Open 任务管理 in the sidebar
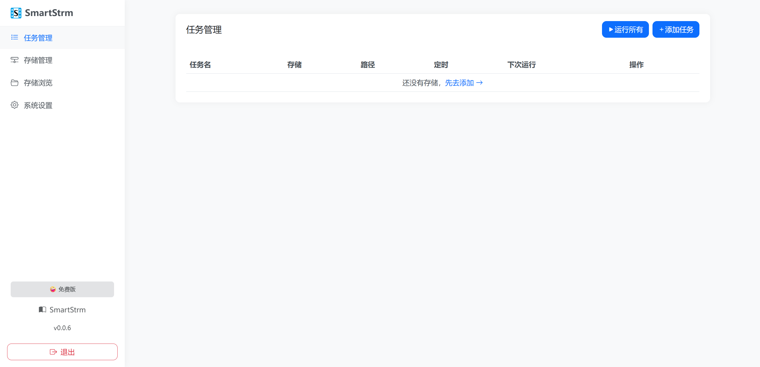The width and height of the screenshot is (760, 367). pos(38,38)
